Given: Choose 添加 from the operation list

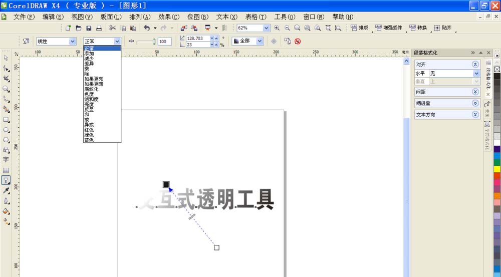Looking at the screenshot, I should pos(102,54).
